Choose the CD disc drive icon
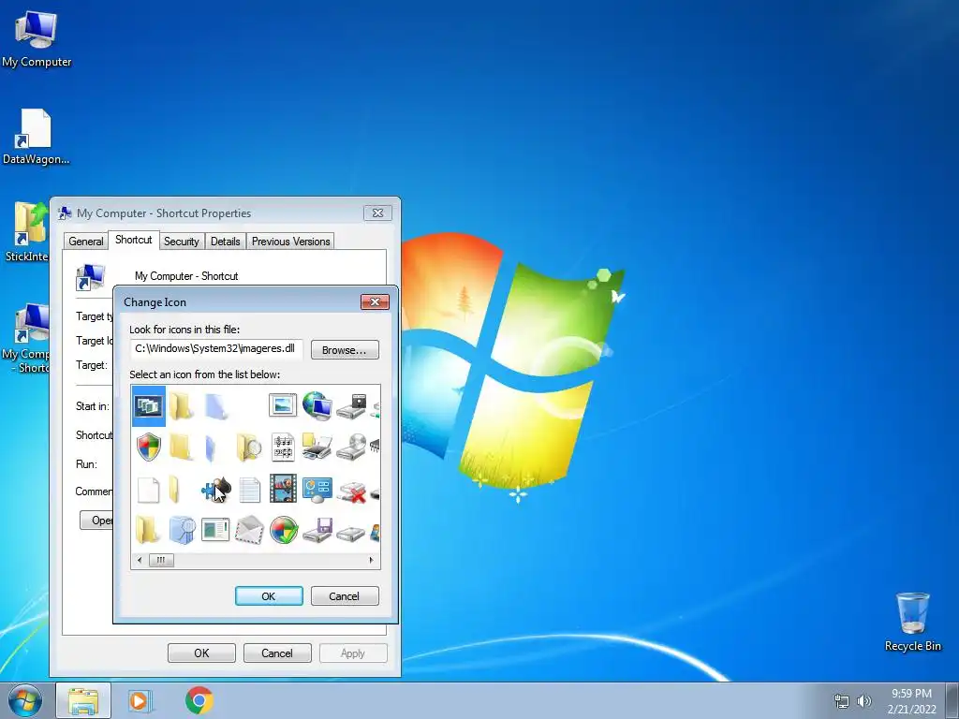959x719 pixels. coord(352,447)
